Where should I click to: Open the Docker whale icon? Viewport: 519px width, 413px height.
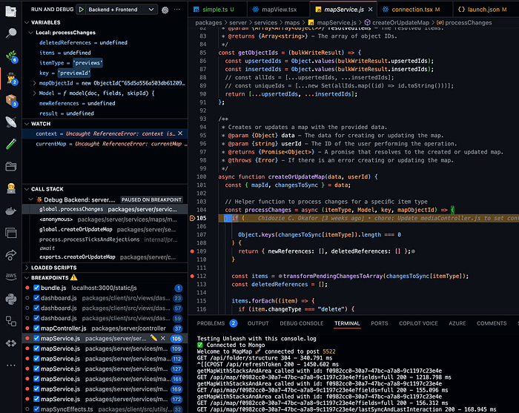click(11, 211)
